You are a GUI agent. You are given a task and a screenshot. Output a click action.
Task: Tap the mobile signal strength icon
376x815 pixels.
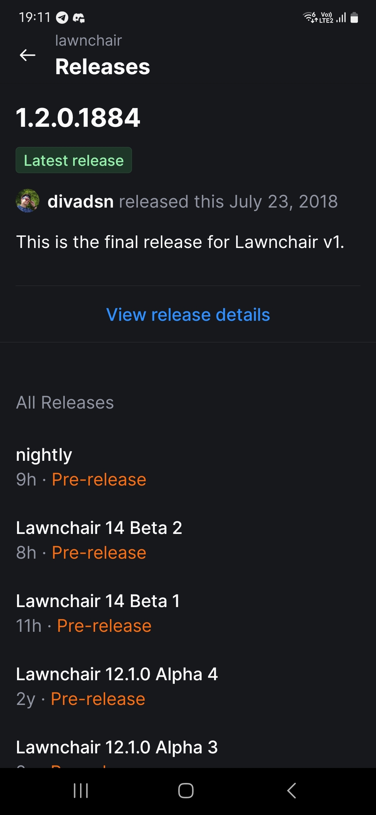coord(341,17)
